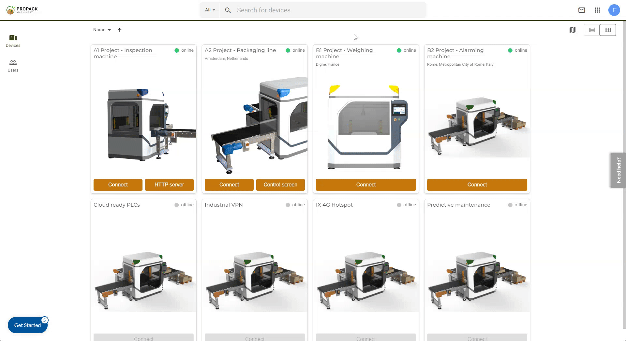Image resolution: width=626 pixels, height=341 pixels.
Task: Click Amsterdam, Netherlands location text
Action: coord(226,59)
